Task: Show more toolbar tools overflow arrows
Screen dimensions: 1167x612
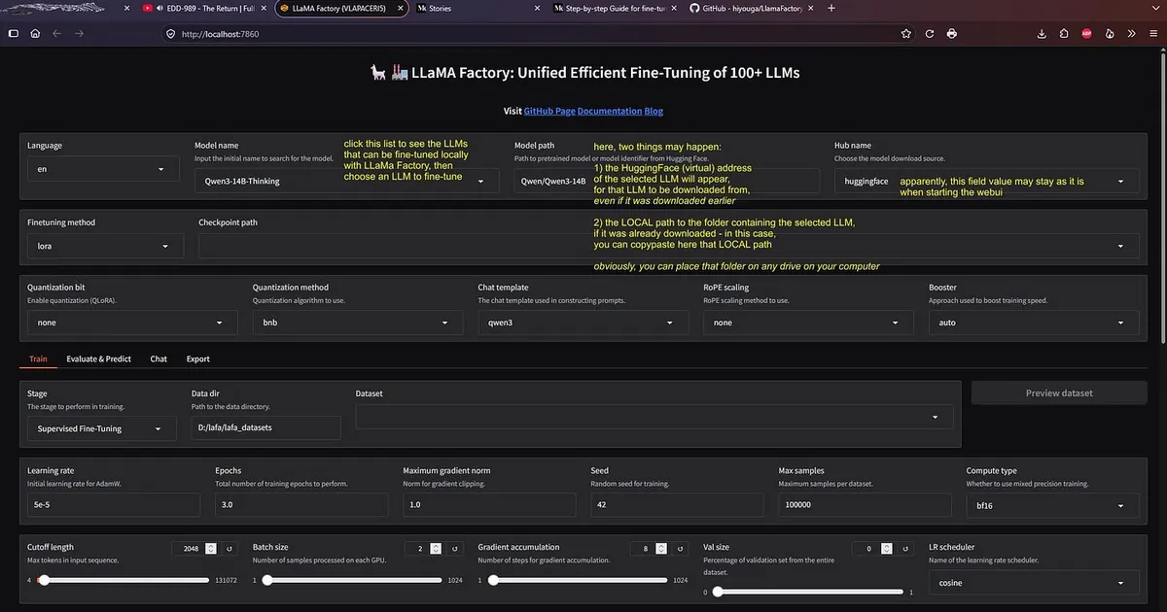Action: 1131,33
